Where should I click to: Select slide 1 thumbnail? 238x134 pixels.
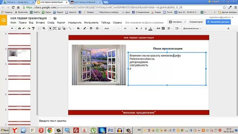(19, 39)
